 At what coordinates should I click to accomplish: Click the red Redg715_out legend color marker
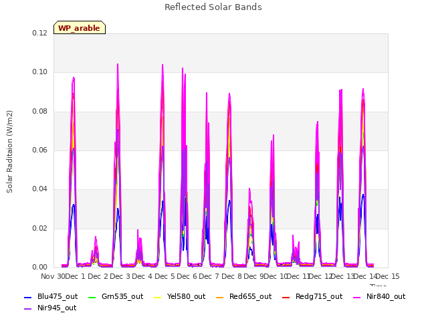pyautogui.click(x=286, y=297)
